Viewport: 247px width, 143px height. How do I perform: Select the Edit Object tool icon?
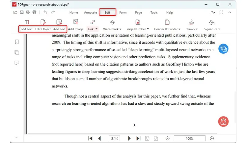click(x=43, y=22)
